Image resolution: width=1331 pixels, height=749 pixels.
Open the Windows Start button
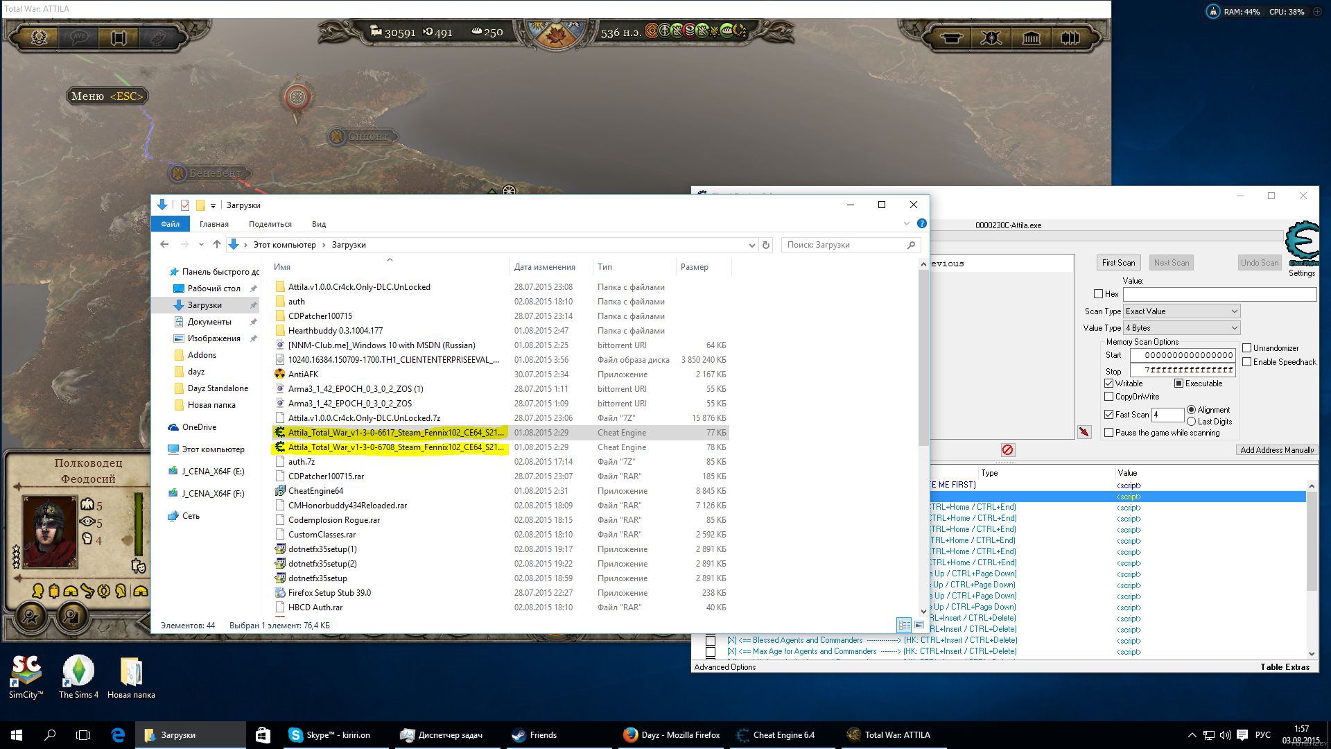pyautogui.click(x=17, y=735)
